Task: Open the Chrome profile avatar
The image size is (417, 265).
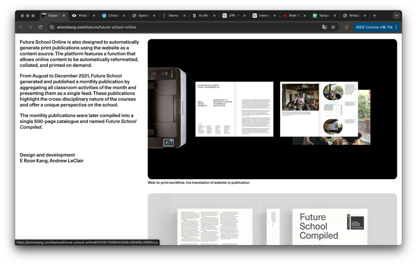Action: [347, 27]
